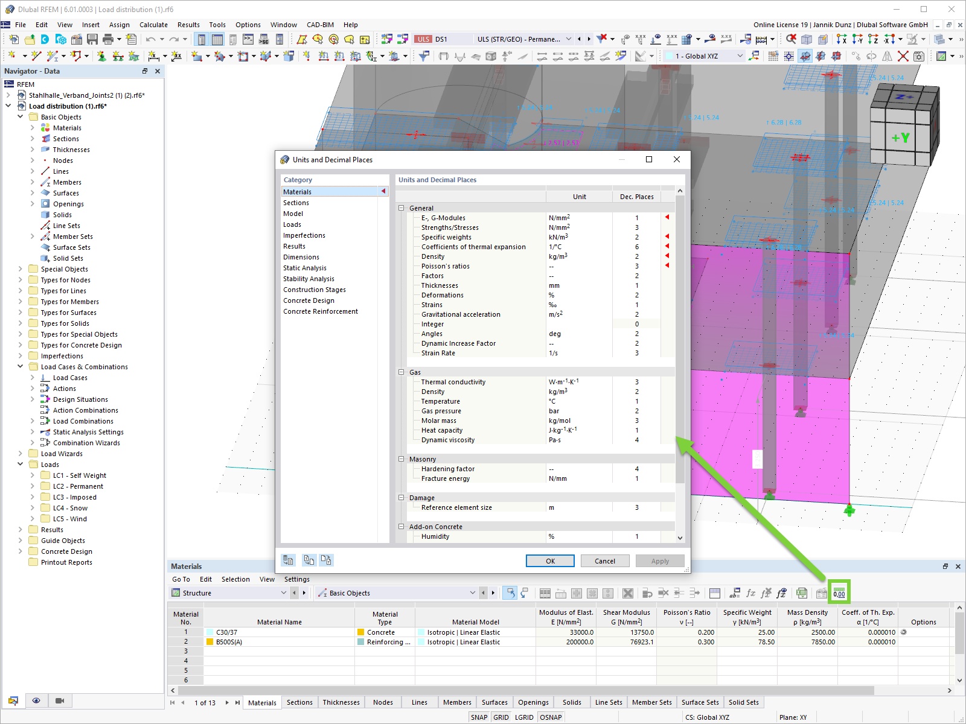Toggle SNAP in the status bar

[479, 717]
